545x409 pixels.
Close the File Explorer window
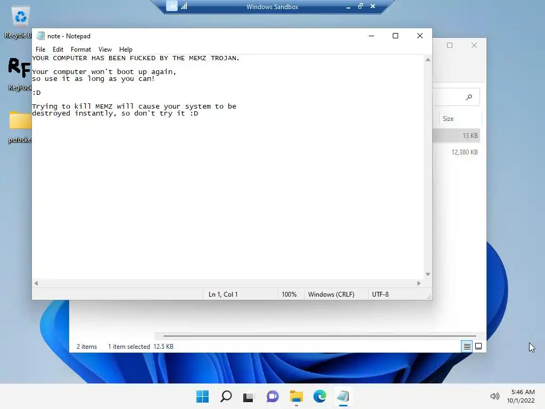(x=474, y=45)
